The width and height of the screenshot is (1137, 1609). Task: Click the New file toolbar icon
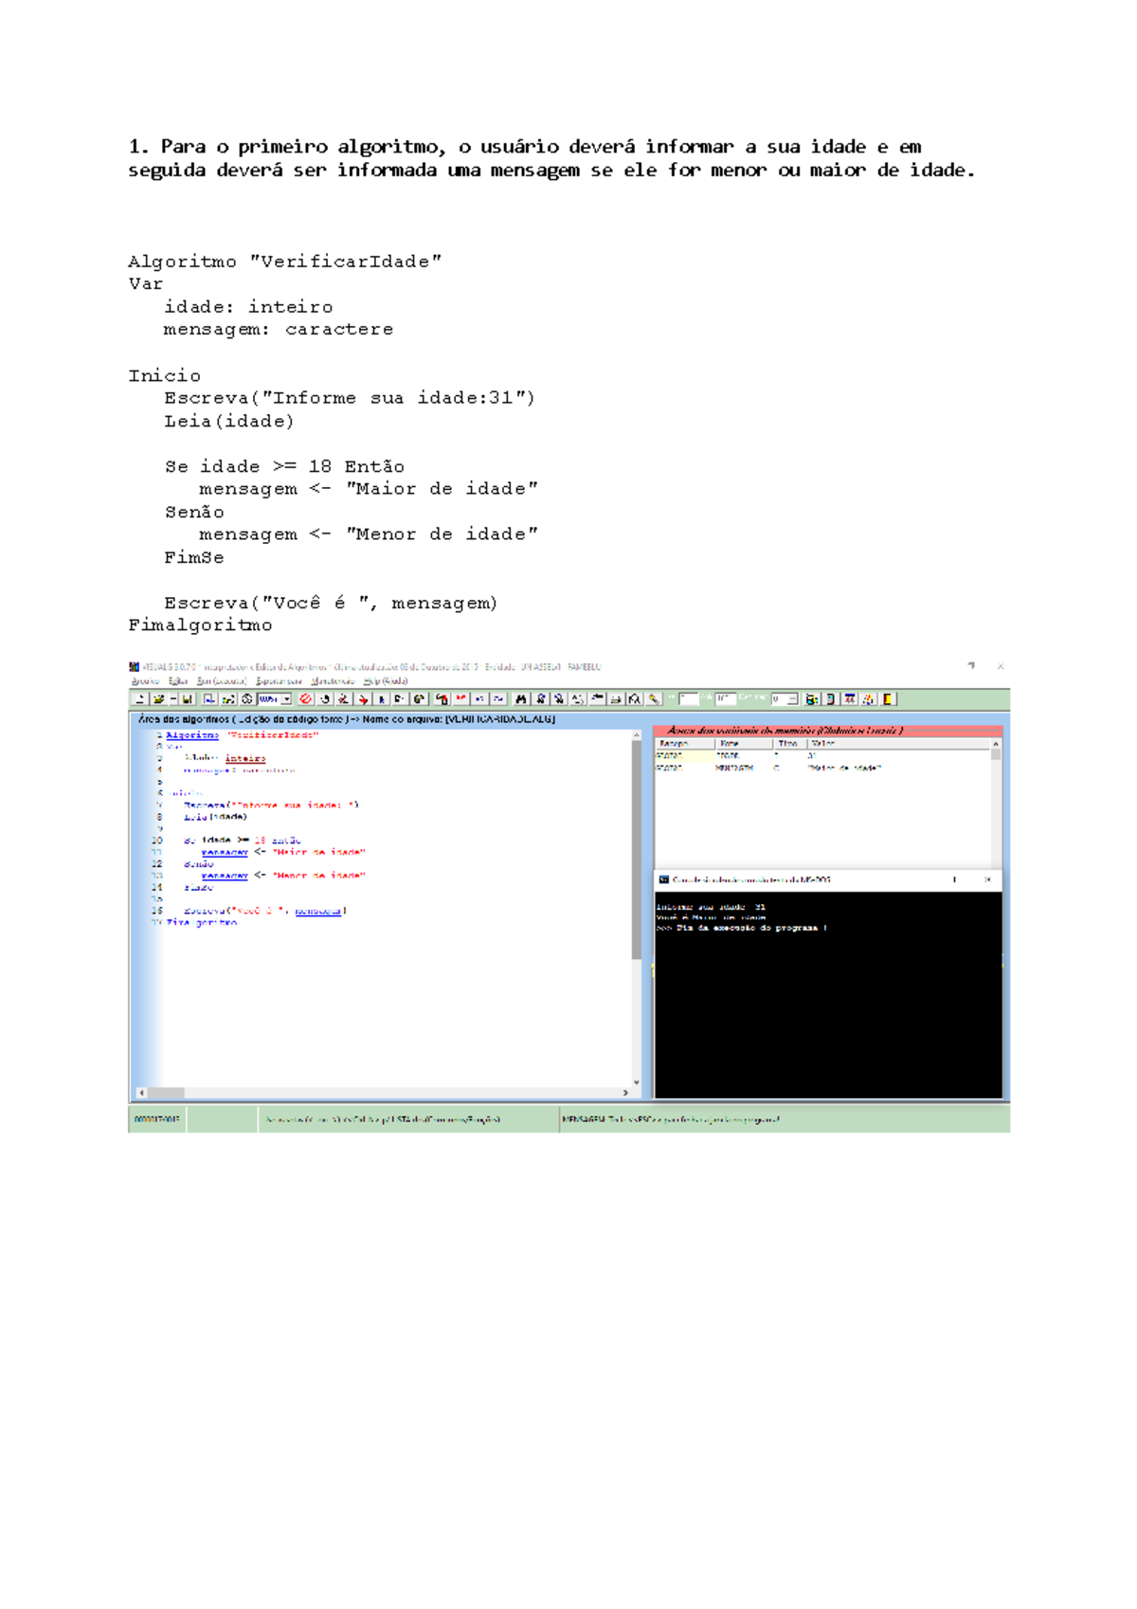coord(139,699)
